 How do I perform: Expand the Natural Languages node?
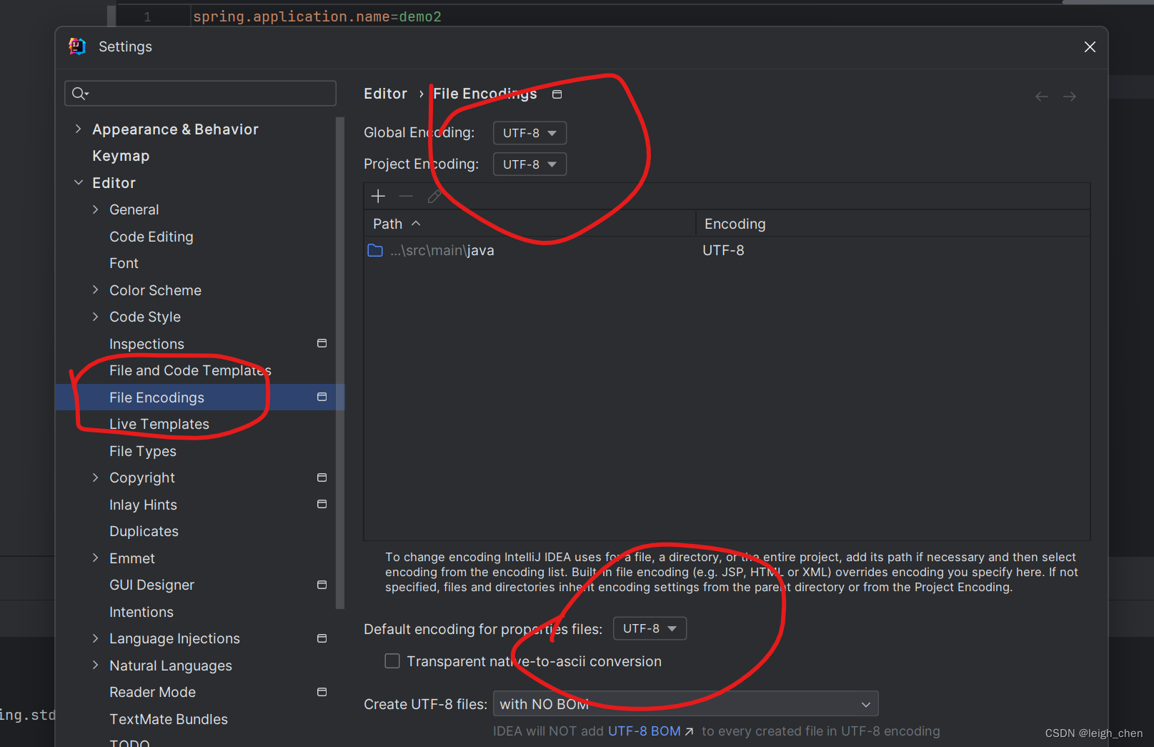pyautogui.click(x=96, y=665)
